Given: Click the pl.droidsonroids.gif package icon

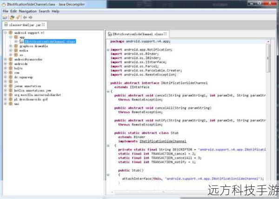Looking at the screenshot, I should [x=11, y=99].
